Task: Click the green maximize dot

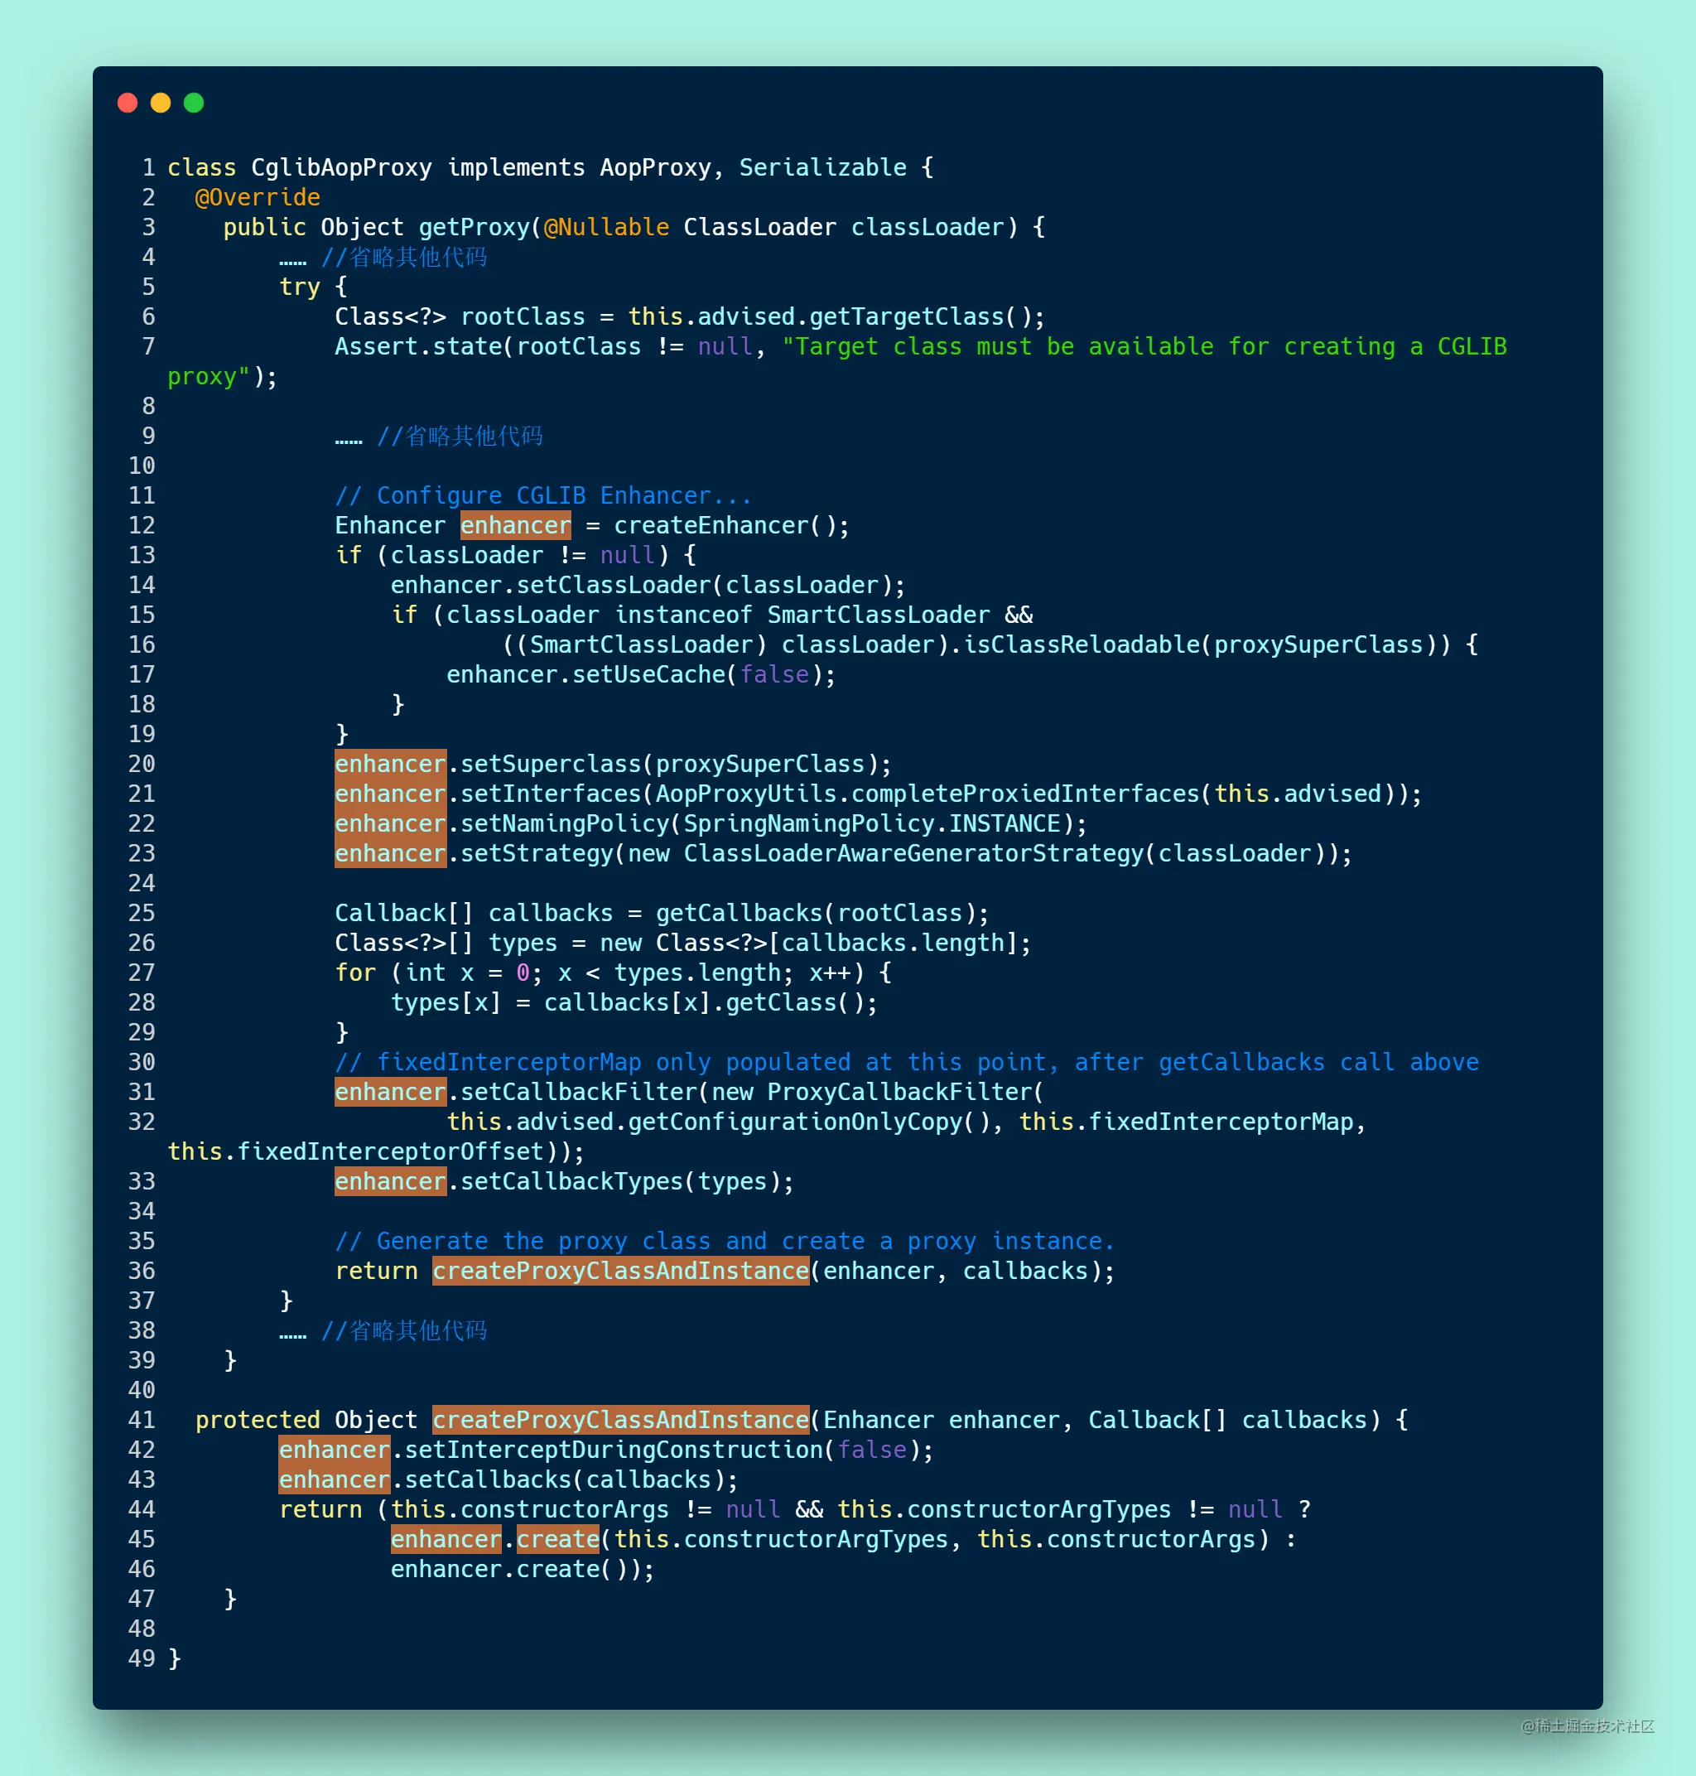Action: pyautogui.click(x=194, y=103)
